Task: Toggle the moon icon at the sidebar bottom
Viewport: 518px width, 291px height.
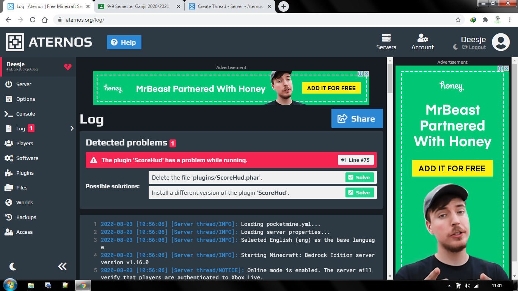Action: [x=13, y=266]
